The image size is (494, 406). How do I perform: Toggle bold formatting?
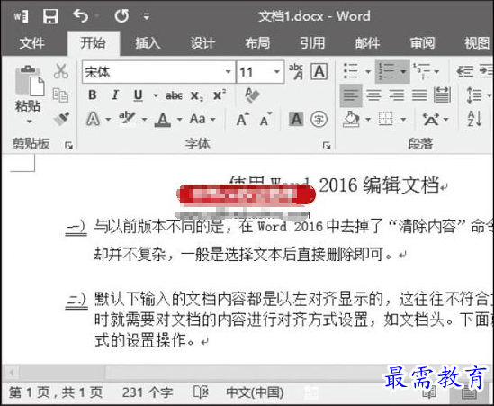coord(93,95)
